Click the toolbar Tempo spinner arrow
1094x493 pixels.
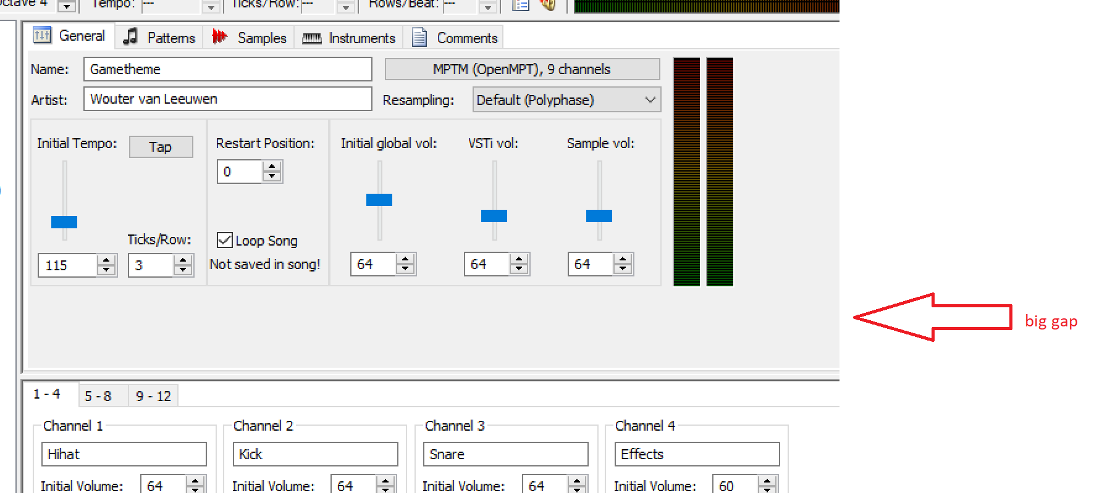[211, 6]
